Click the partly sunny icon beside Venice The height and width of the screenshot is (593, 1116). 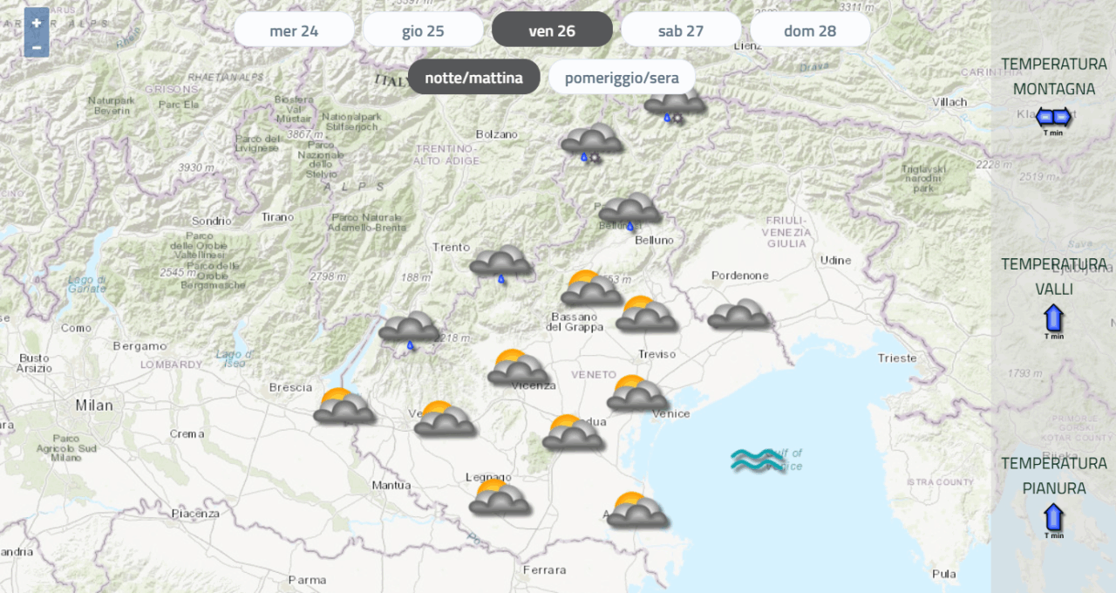click(638, 393)
